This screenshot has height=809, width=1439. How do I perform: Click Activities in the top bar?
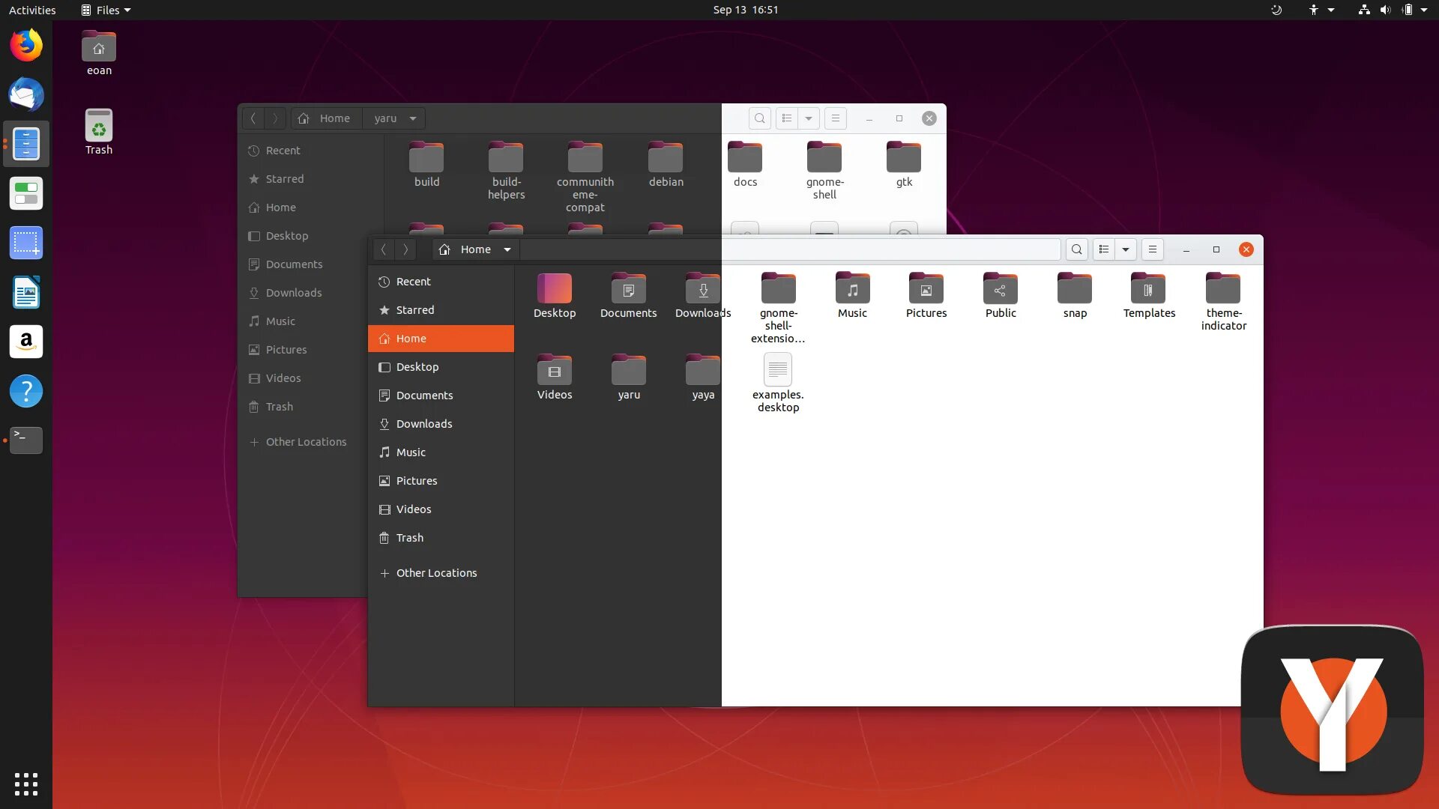(32, 10)
